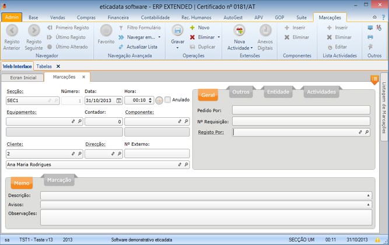Click Actualizar Lista refresh icon
Viewport: 389px width, 245px height.
coord(121,46)
